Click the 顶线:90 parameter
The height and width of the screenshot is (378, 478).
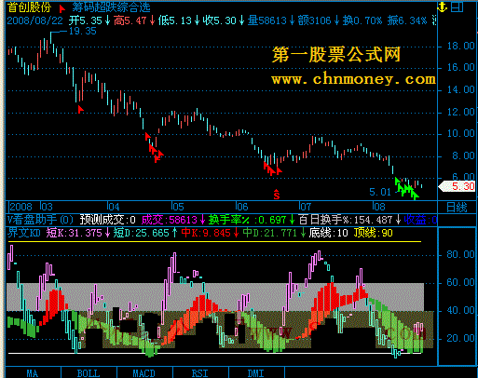374,233
